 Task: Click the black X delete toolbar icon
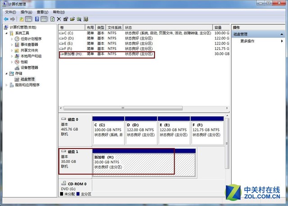59,19
